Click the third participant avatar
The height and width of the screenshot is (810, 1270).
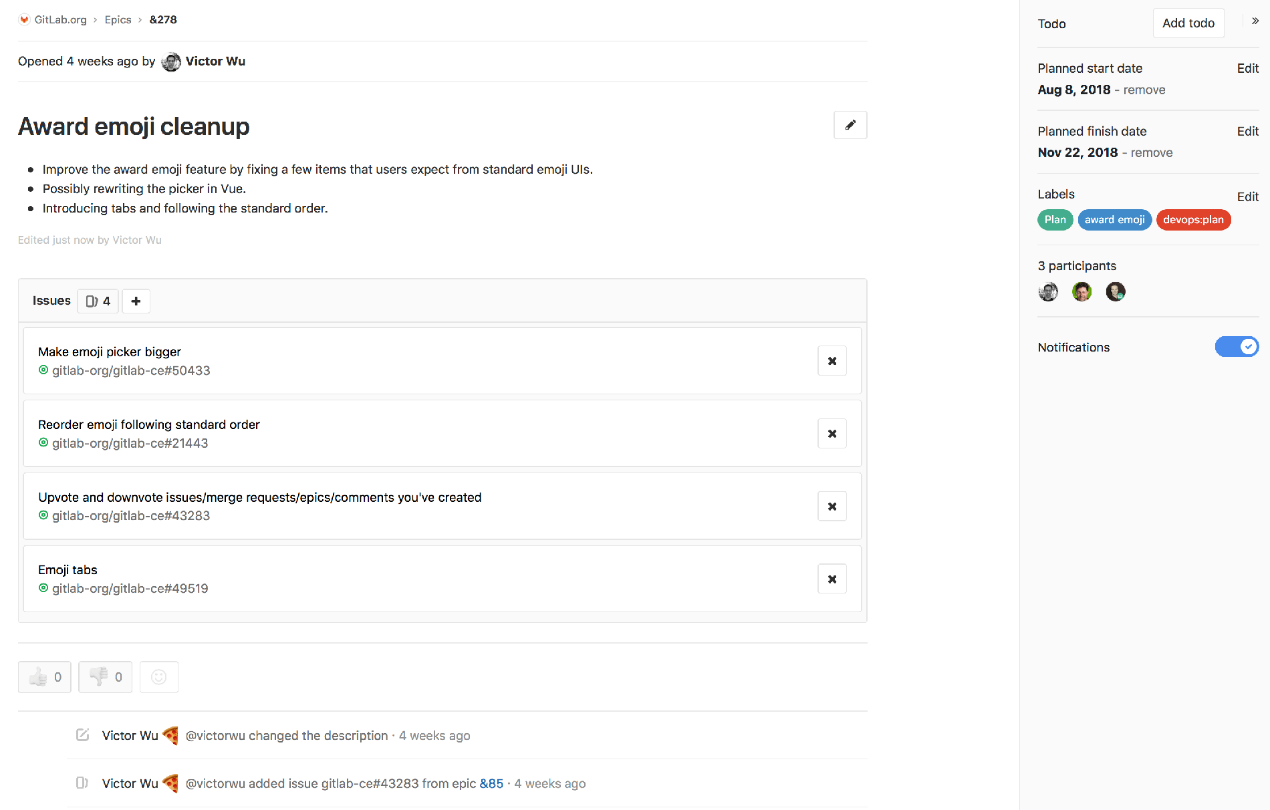tap(1116, 291)
